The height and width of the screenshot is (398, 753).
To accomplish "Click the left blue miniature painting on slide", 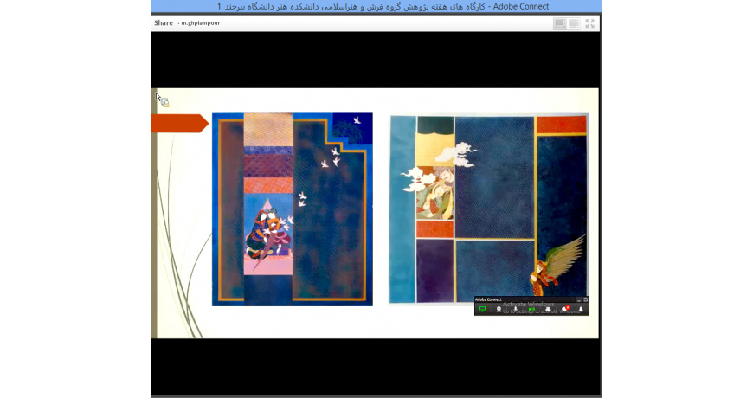I will [x=293, y=209].
